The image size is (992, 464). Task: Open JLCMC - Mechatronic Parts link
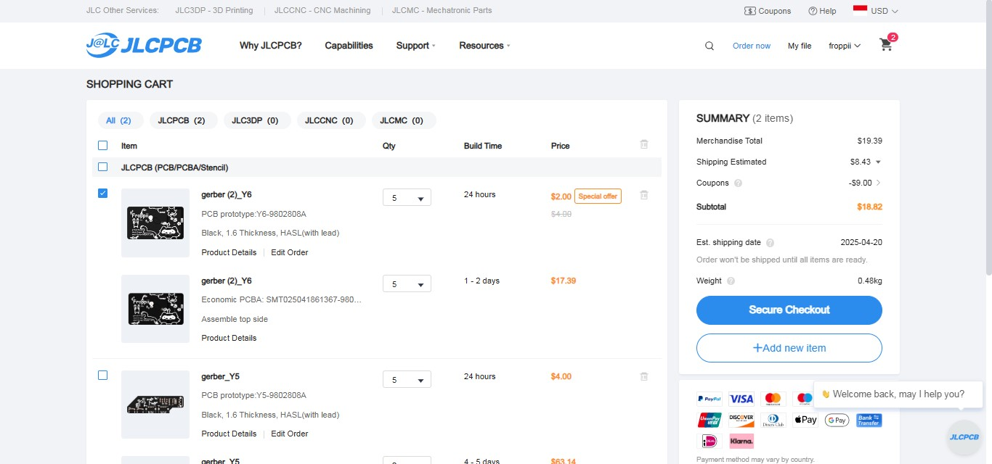pyautogui.click(x=442, y=11)
